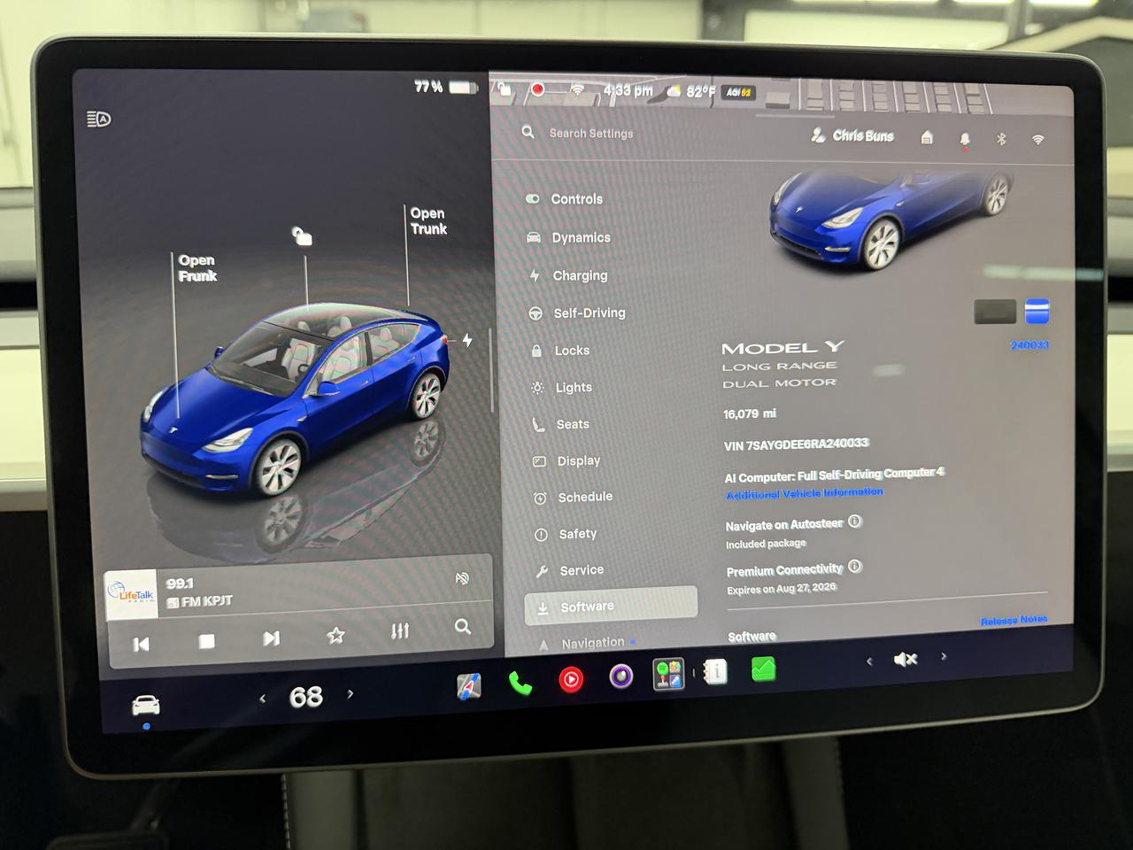
Task: Open the Chris Buns driver profile
Action: (853, 135)
